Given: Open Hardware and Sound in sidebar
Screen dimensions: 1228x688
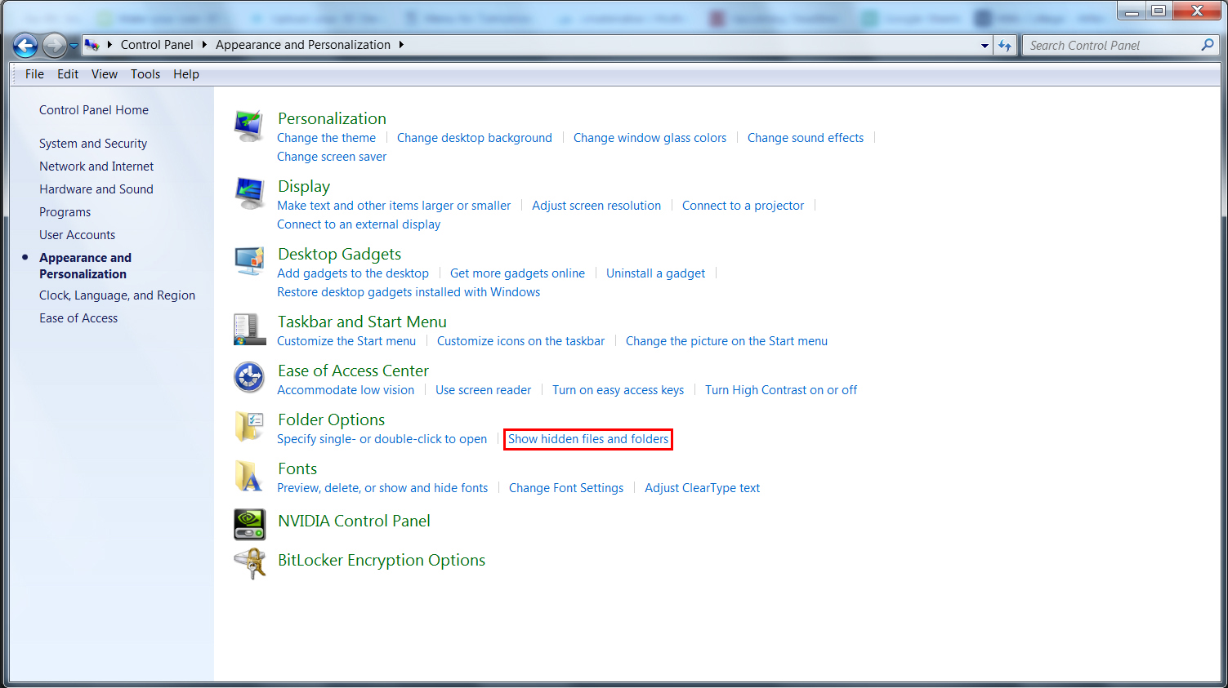Looking at the screenshot, I should coord(96,189).
